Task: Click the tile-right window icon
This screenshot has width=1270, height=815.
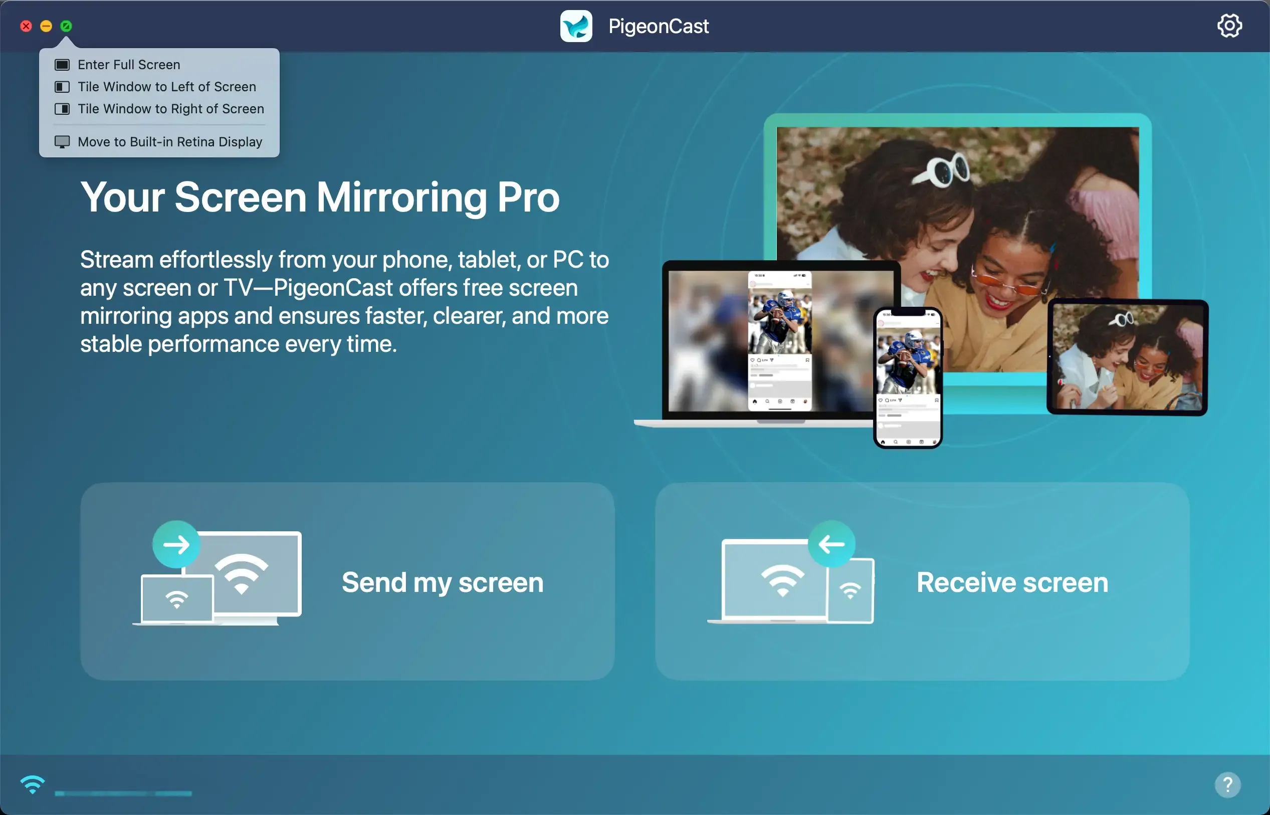Action: point(62,109)
